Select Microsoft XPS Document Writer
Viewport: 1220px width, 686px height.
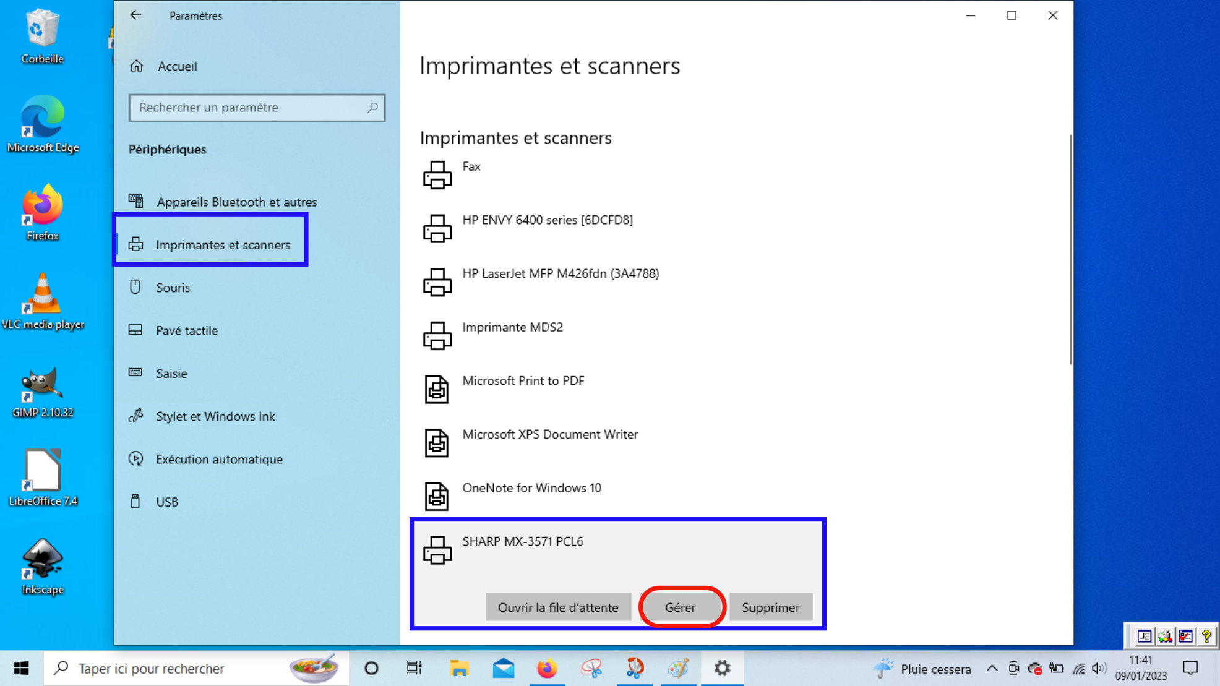[x=619, y=443]
